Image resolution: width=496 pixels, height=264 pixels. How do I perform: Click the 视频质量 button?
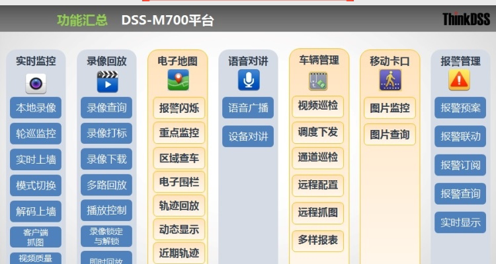click(36, 258)
